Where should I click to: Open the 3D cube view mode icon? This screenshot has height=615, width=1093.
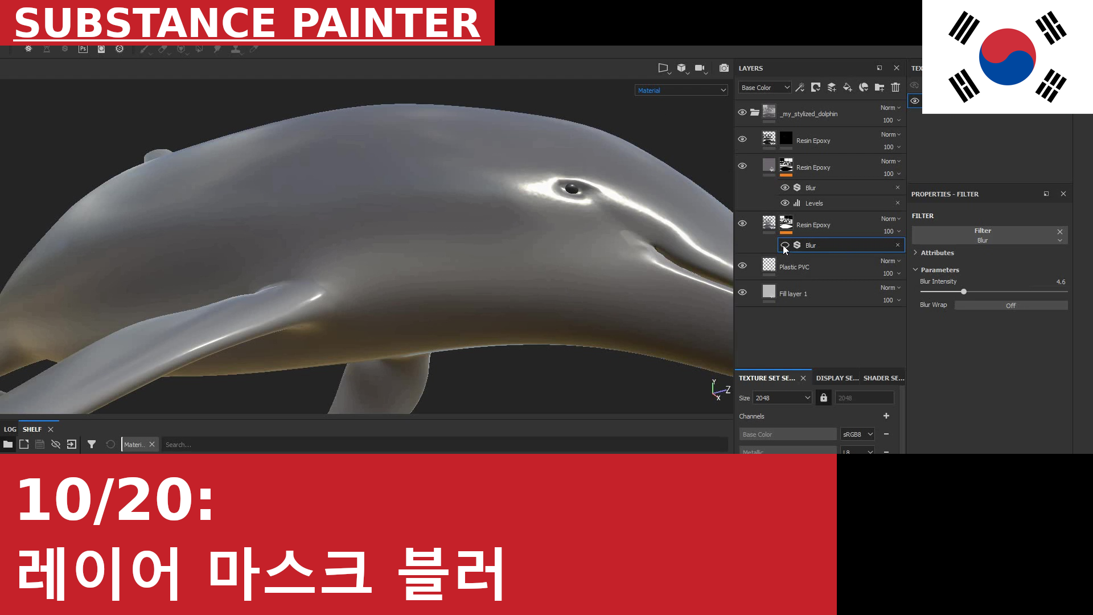point(682,68)
